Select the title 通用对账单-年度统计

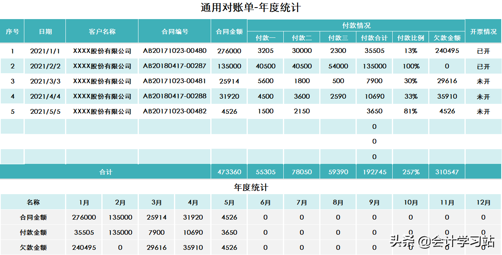251,8
